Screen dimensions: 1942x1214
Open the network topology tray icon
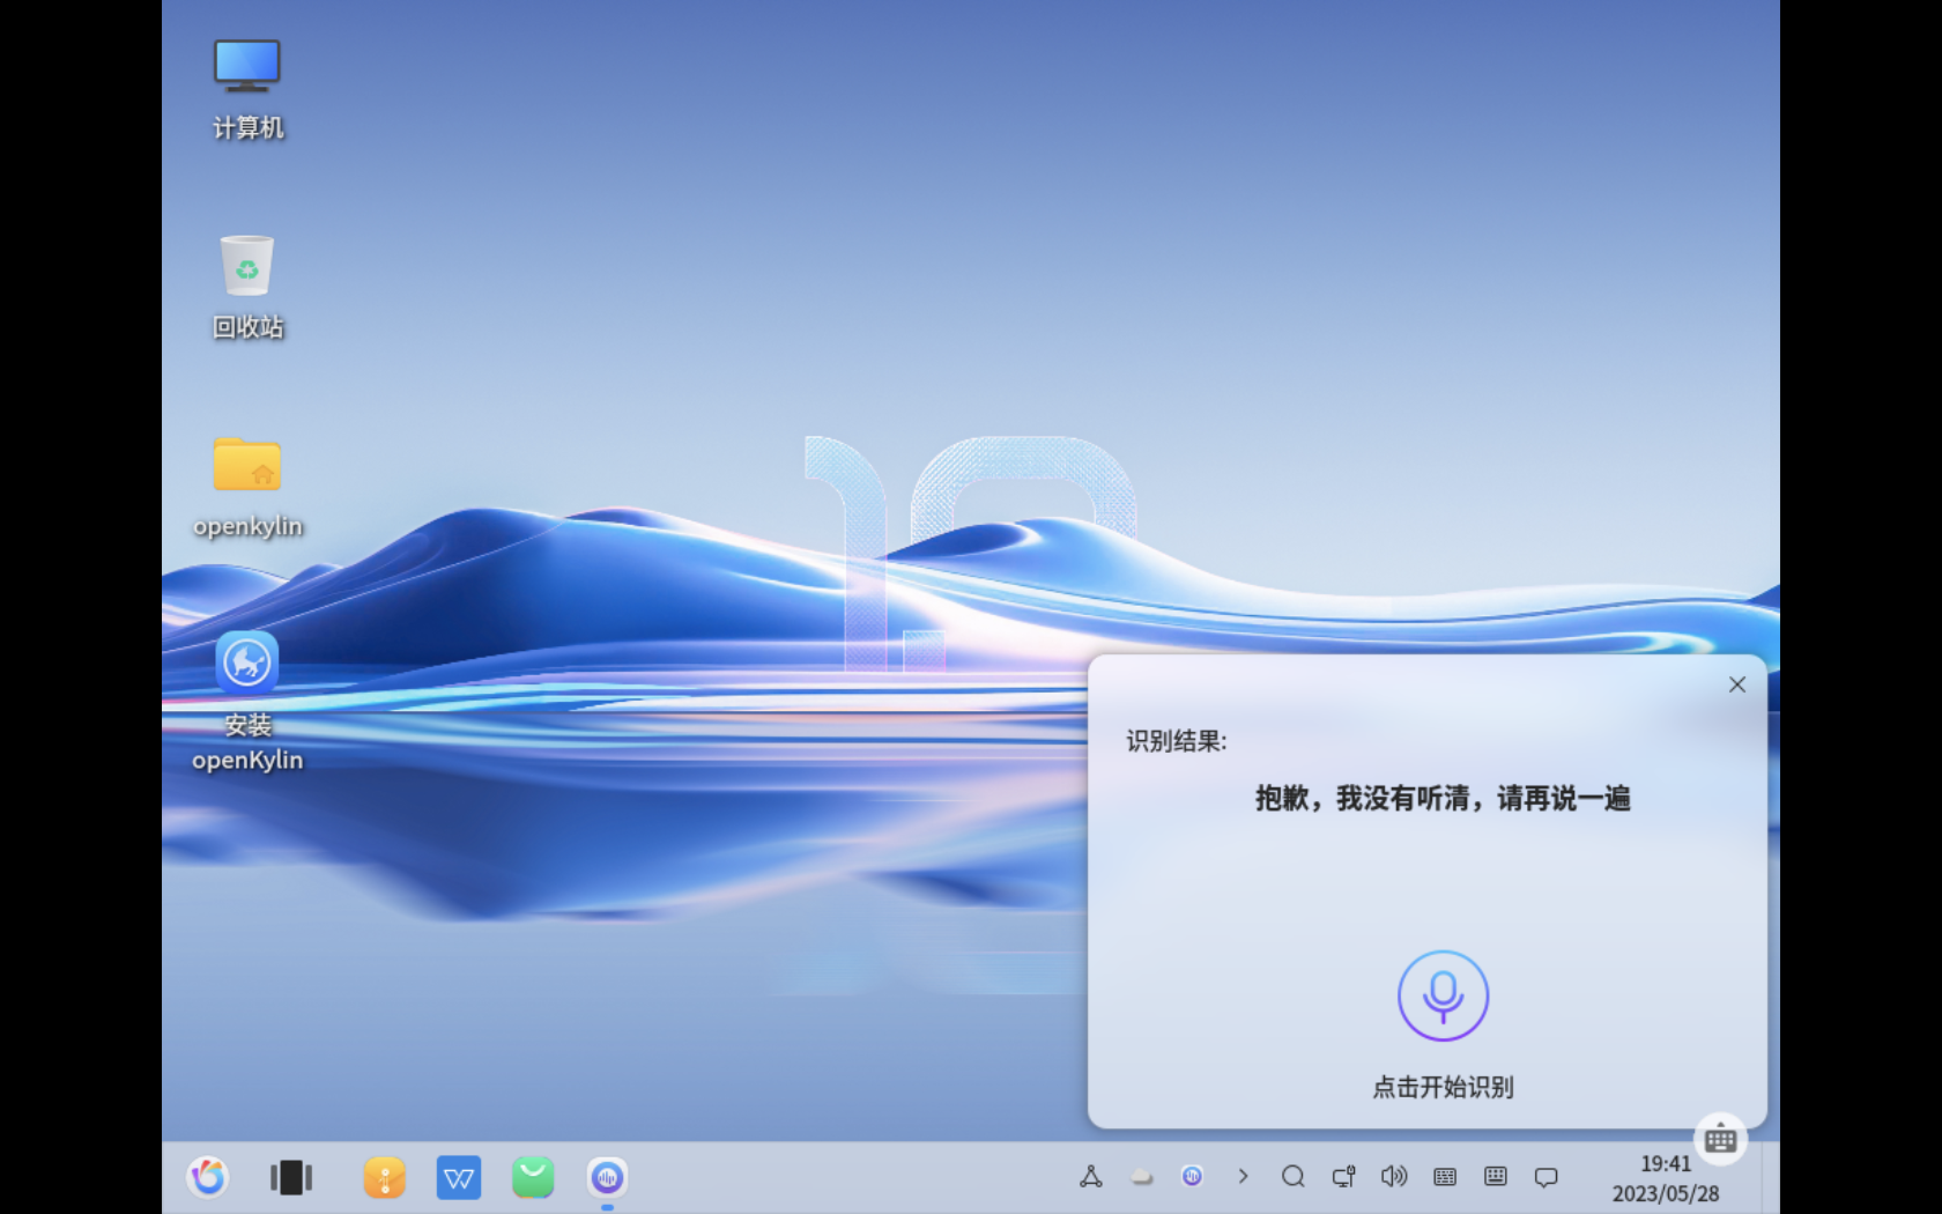[x=1091, y=1177]
